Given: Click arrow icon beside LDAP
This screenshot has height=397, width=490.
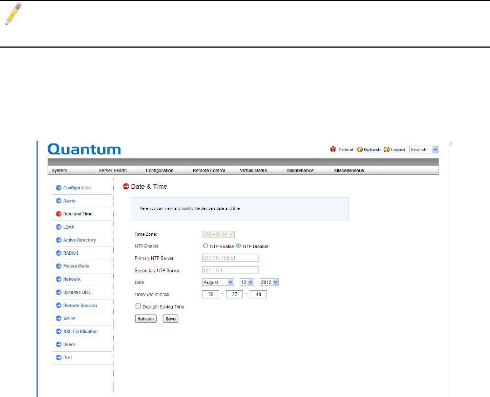Looking at the screenshot, I should pyautogui.click(x=59, y=227).
